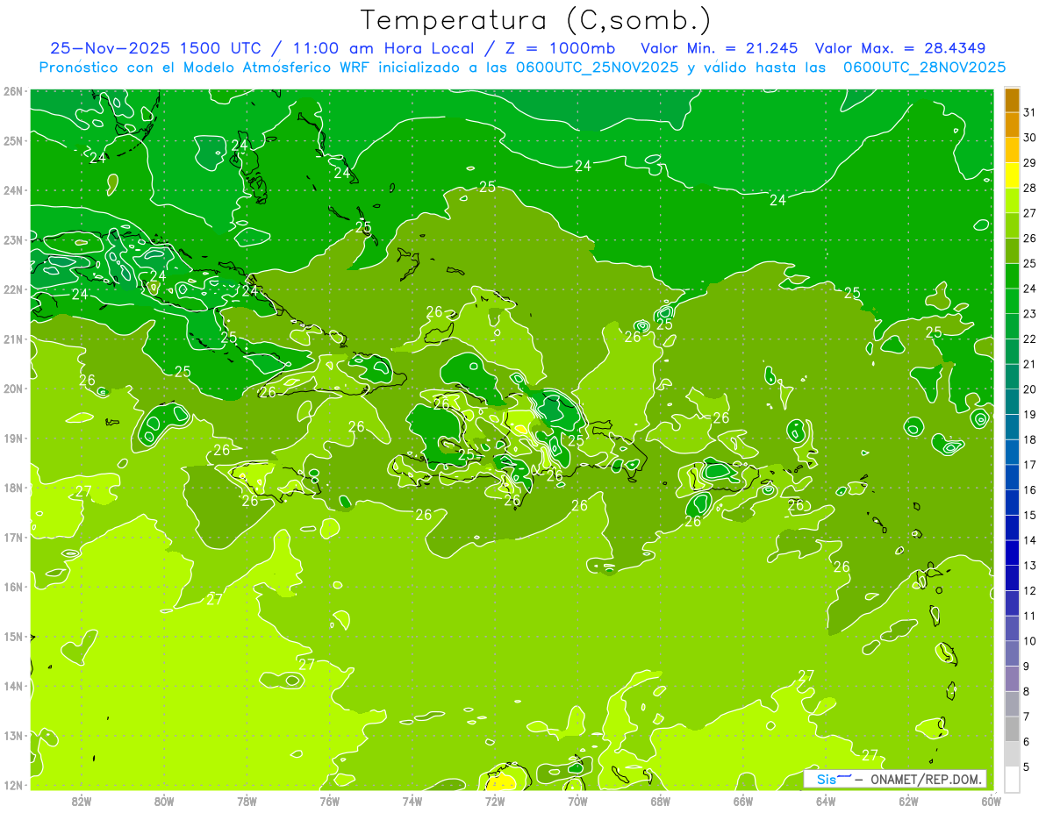Click the 70W longitude axis label
The width and height of the screenshot is (1053, 813).
click(577, 801)
